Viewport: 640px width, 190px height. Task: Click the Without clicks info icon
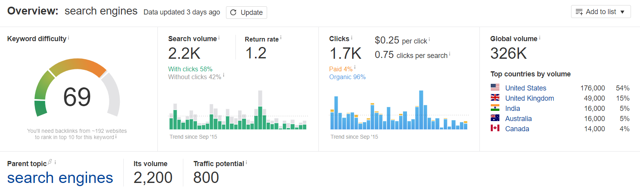(x=224, y=75)
